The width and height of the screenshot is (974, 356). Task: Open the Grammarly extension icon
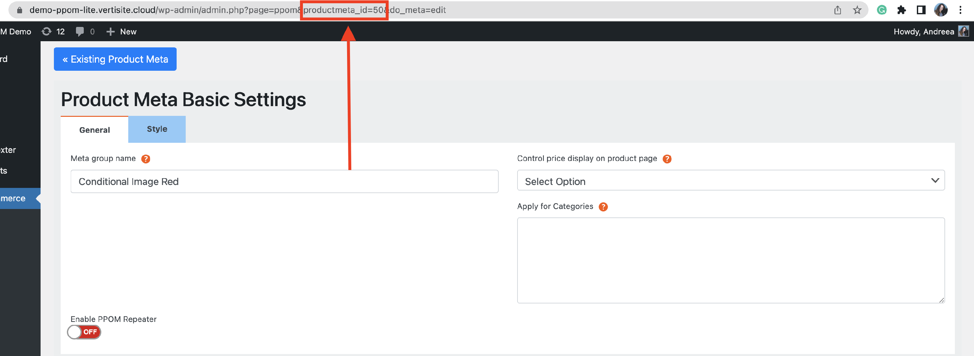point(881,10)
